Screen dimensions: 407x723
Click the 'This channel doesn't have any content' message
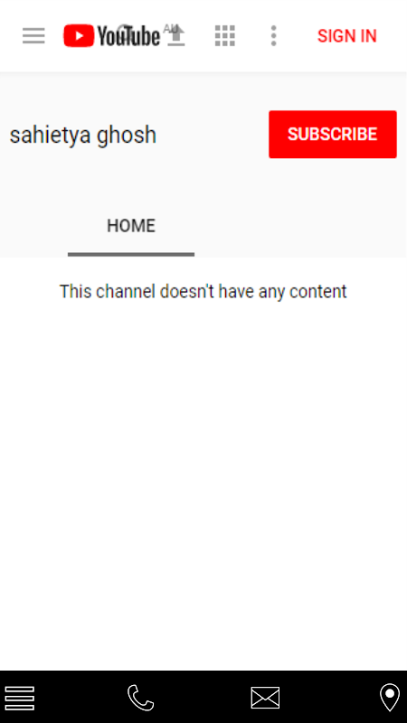[203, 291]
